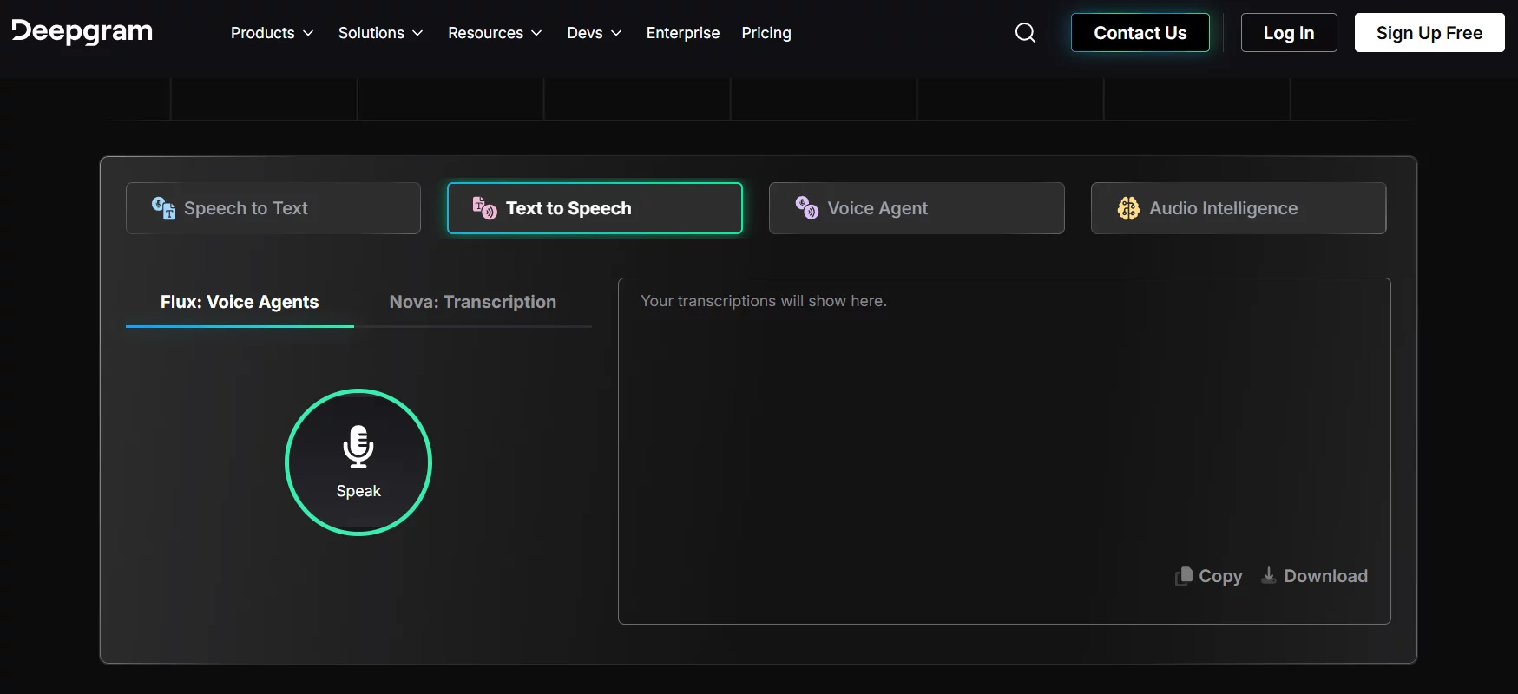The height and width of the screenshot is (694, 1518).
Task: Switch to the Nova: Transcription tab
Action: pos(472,302)
